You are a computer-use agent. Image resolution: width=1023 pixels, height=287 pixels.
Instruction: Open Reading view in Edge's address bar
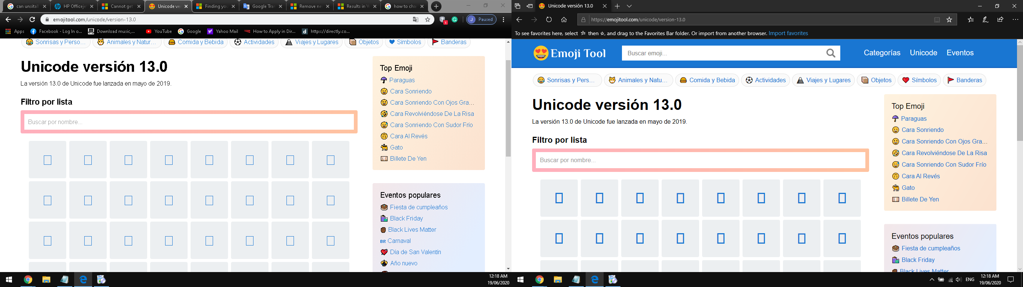tap(937, 20)
